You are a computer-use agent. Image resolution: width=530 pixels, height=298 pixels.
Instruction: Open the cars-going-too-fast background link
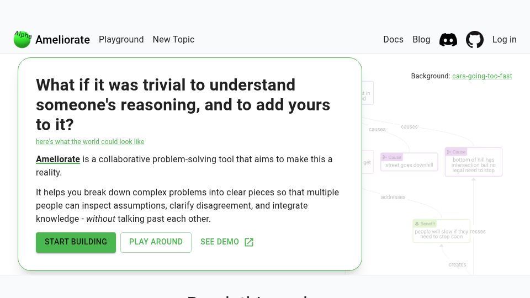482,76
